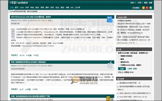Select poll option 电脑和手机周边
This screenshot has height=101, width=162.
[x=119, y=56]
